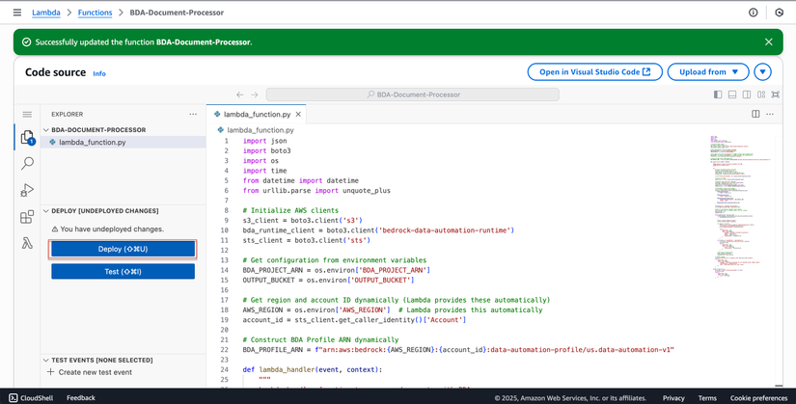This screenshot has width=796, height=404.
Task: Split the editor right
Action: (755, 114)
